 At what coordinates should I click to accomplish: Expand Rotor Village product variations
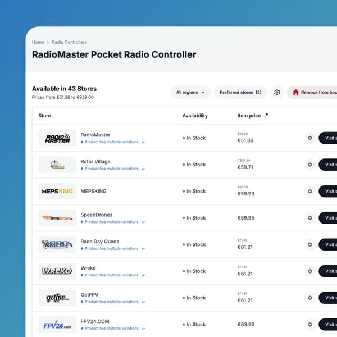[113, 168]
